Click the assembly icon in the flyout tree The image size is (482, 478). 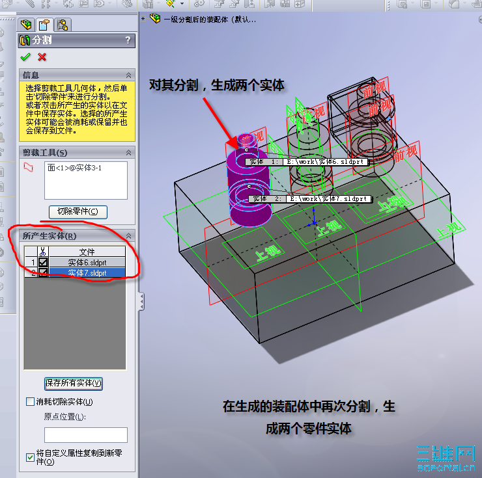(x=155, y=19)
